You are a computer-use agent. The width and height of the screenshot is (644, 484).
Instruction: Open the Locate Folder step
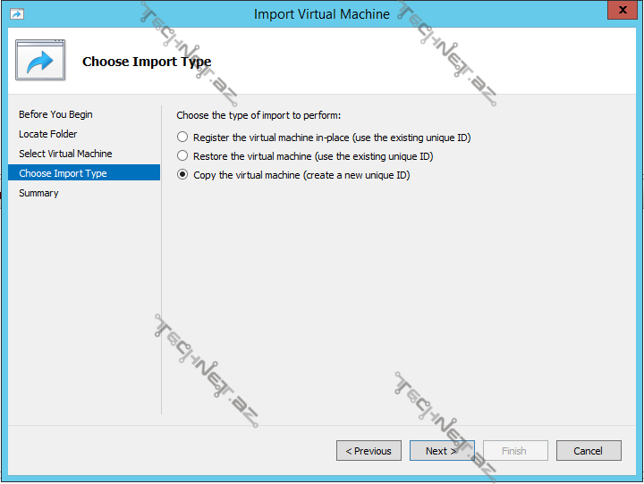click(48, 134)
